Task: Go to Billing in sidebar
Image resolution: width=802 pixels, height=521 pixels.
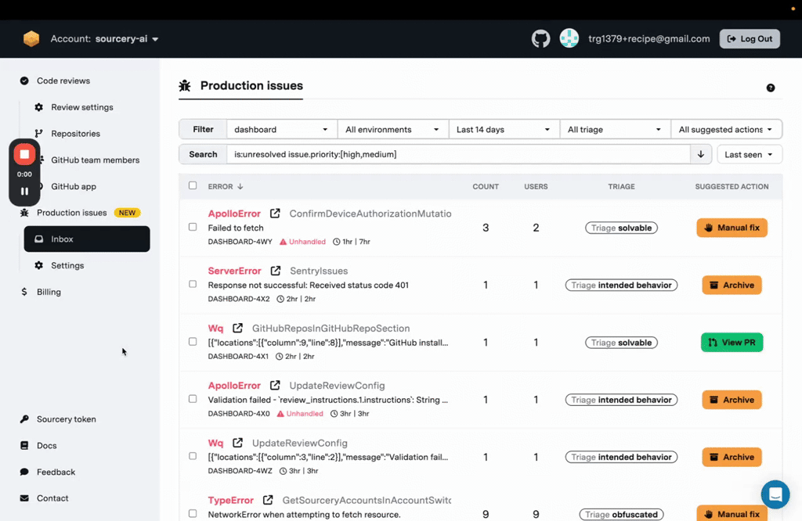Action: pyautogui.click(x=49, y=292)
